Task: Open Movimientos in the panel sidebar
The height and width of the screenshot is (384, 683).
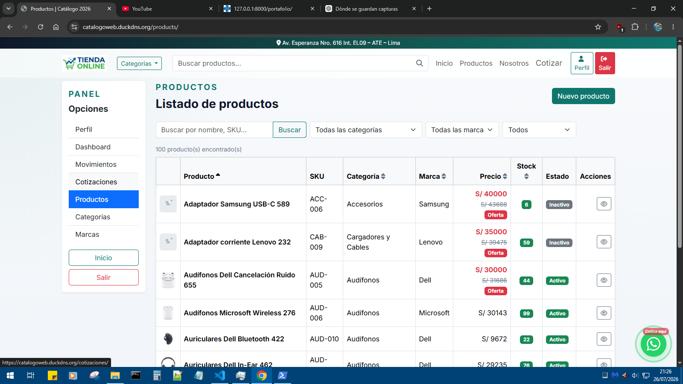Action: (104, 164)
